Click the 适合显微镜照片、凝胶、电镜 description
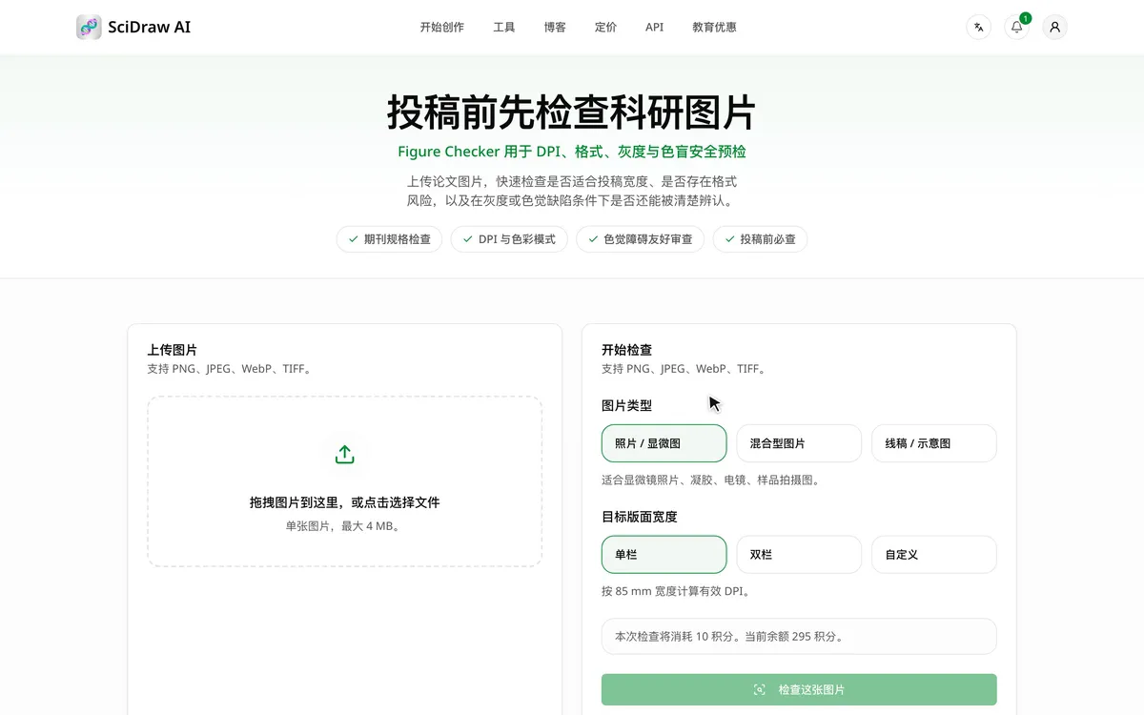 pyautogui.click(x=711, y=480)
